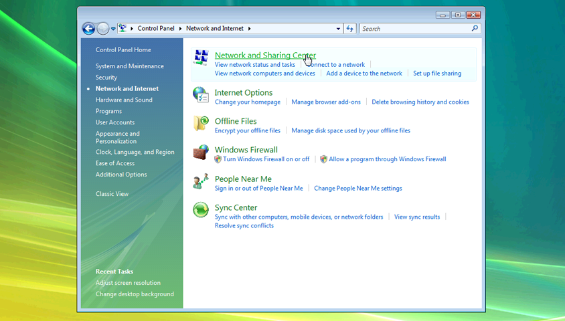Click the refresh button beside address bar
The width and height of the screenshot is (565, 321).
click(350, 29)
